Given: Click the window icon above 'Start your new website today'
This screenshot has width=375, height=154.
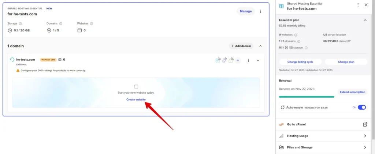Looking at the screenshot, I should point(136,86).
